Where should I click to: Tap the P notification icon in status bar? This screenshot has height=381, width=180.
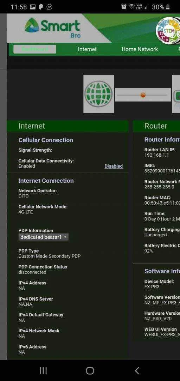41,7
